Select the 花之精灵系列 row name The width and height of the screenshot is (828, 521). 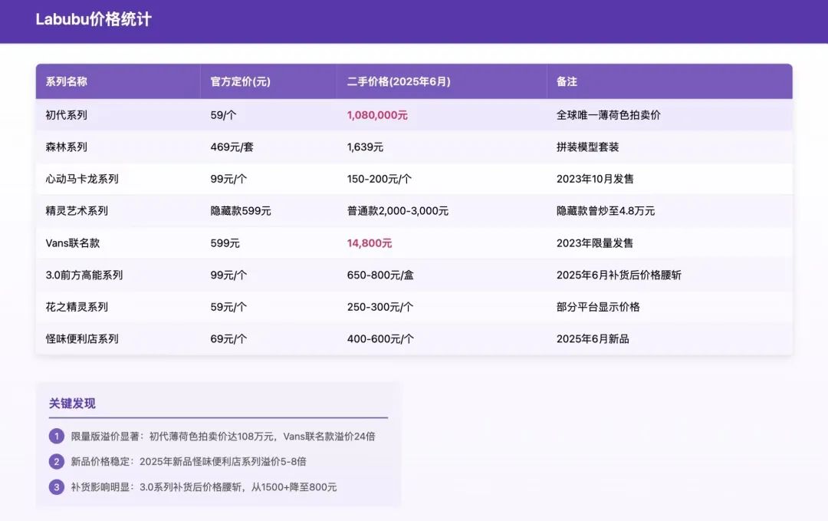[77, 307]
